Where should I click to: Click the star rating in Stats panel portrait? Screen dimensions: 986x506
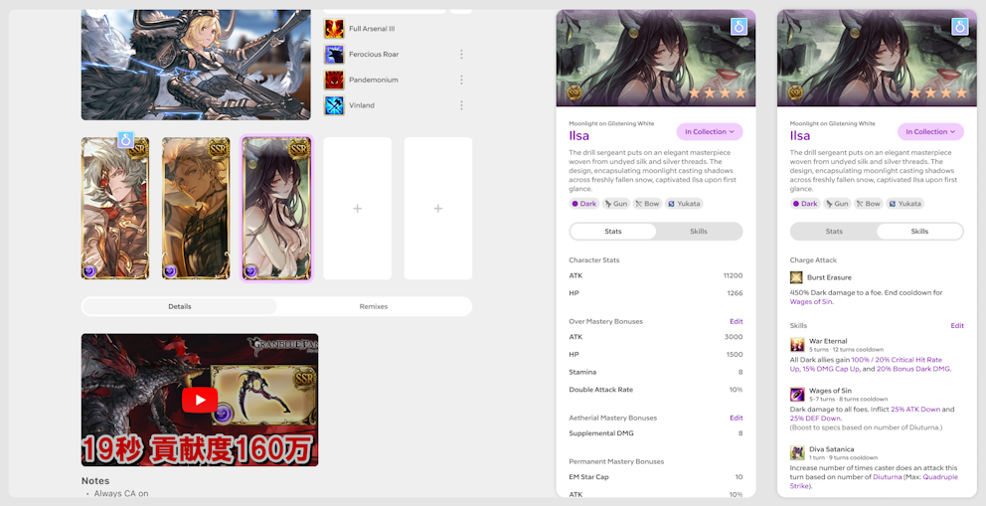point(718,93)
